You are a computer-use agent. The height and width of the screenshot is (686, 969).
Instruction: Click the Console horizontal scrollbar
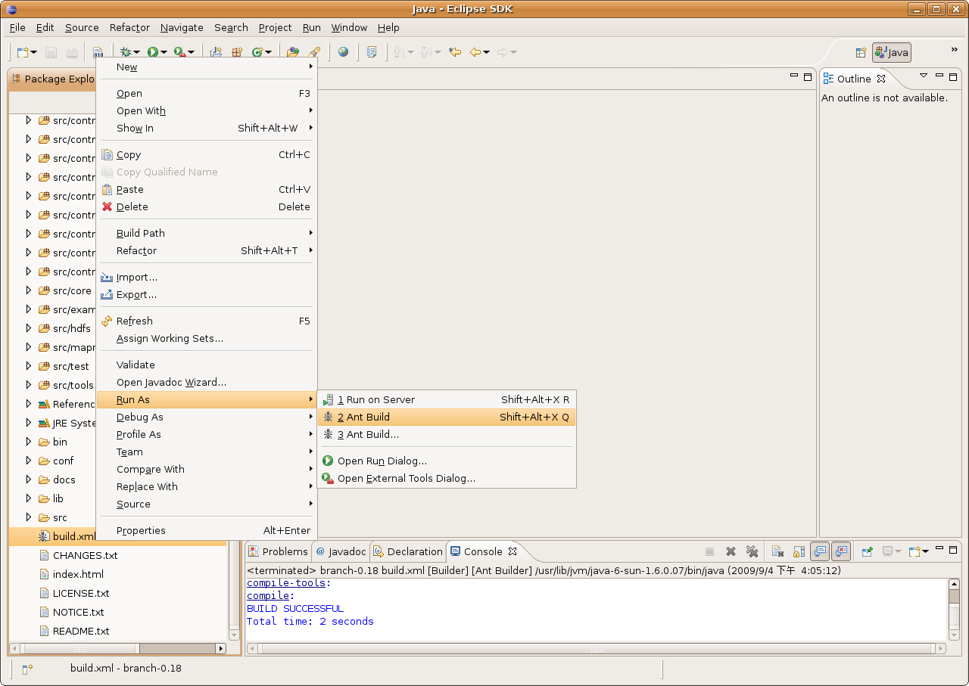coord(597,649)
